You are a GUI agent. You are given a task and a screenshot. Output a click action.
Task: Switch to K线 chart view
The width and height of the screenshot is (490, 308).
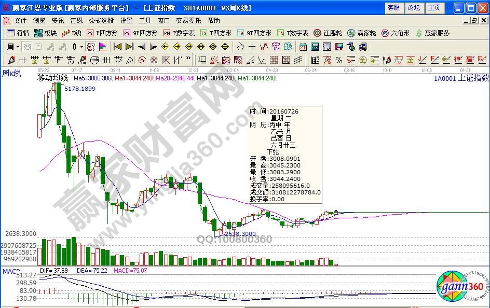72,33
